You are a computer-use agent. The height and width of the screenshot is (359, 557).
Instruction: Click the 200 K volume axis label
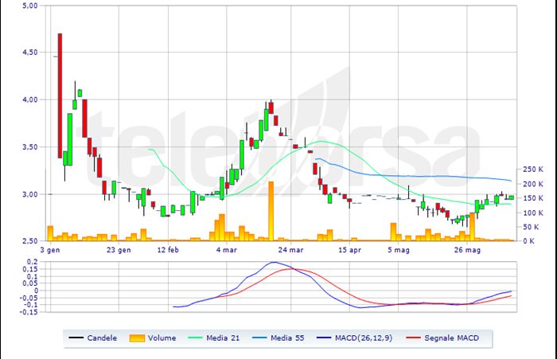[x=533, y=184]
